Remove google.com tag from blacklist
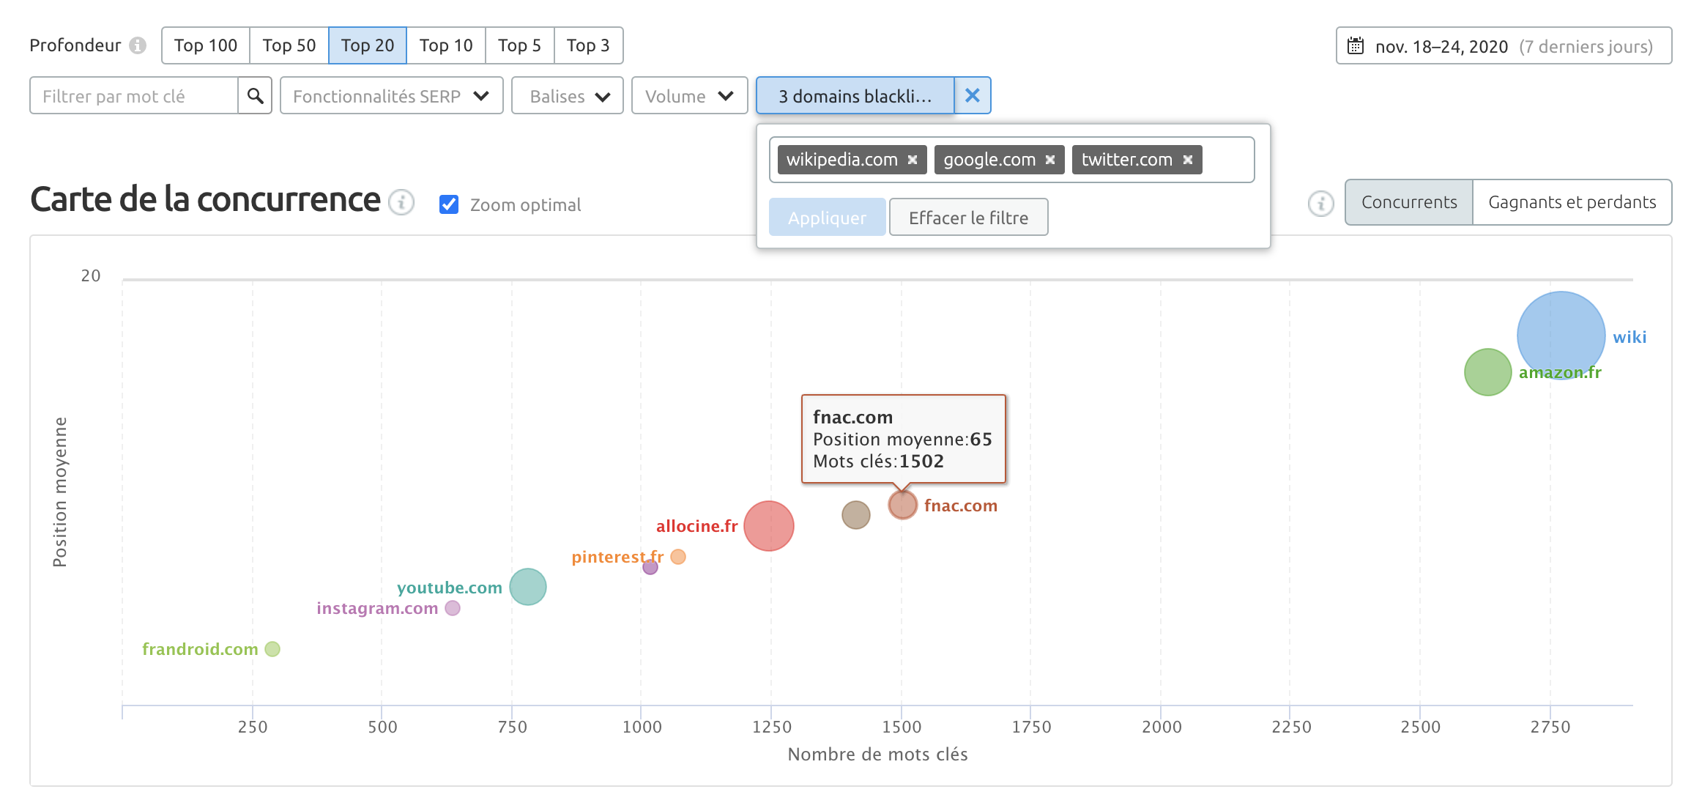This screenshot has height=800, width=1702. [x=1050, y=160]
